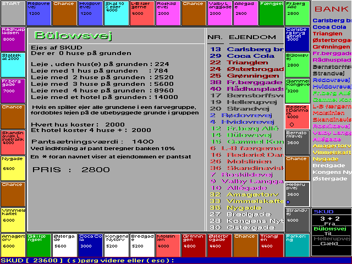Select the Rådhuspladsen 8000 board square

coord(13,39)
